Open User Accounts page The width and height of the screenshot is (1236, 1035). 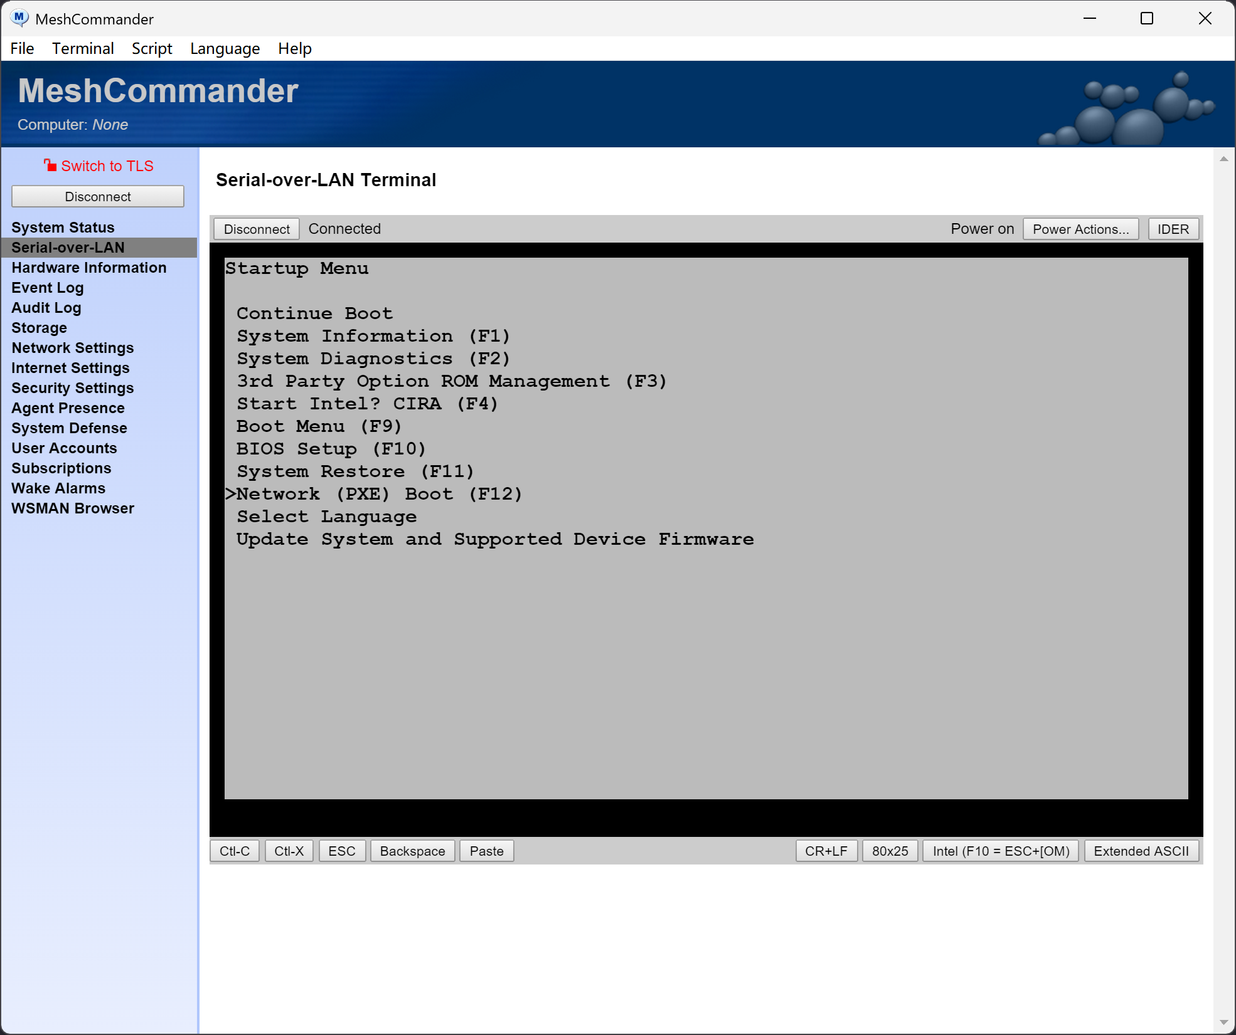(64, 448)
